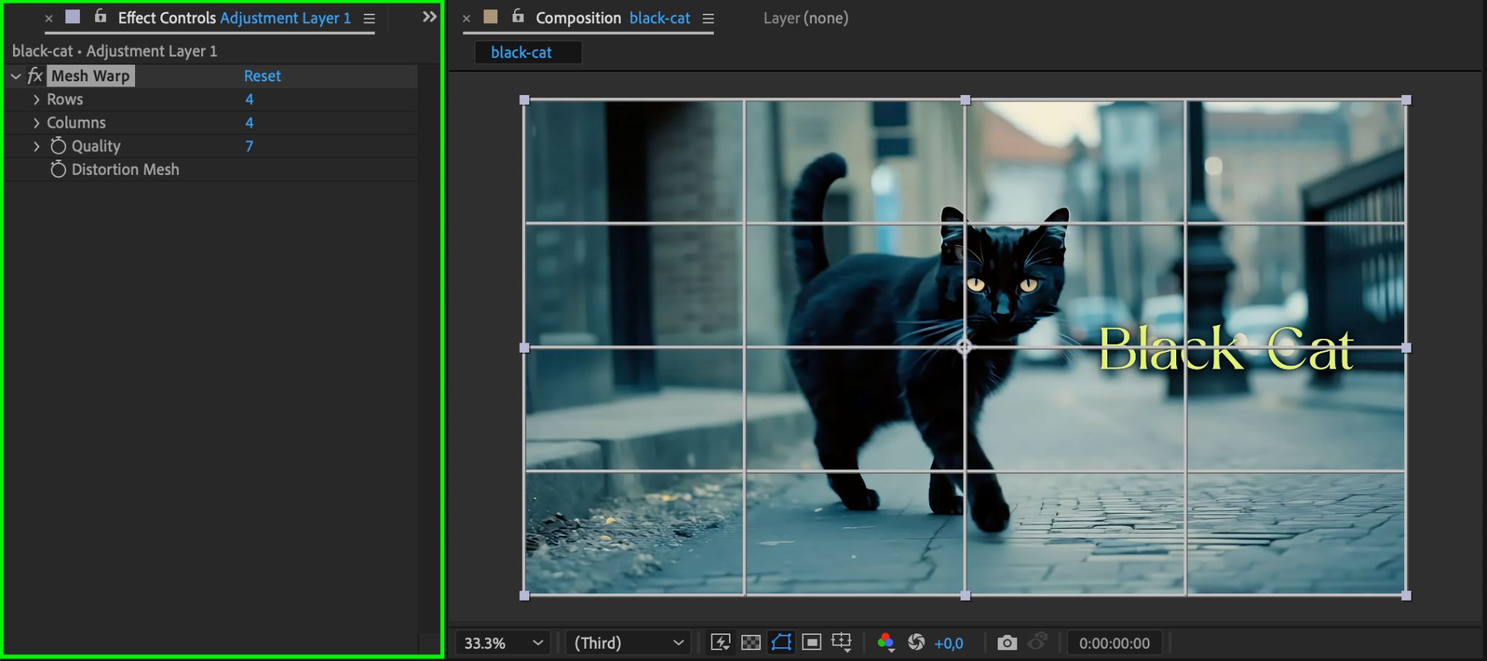Toggle mask and shape path visibility
This screenshot has width=1487, height=661.
click(x=781, y=642)
